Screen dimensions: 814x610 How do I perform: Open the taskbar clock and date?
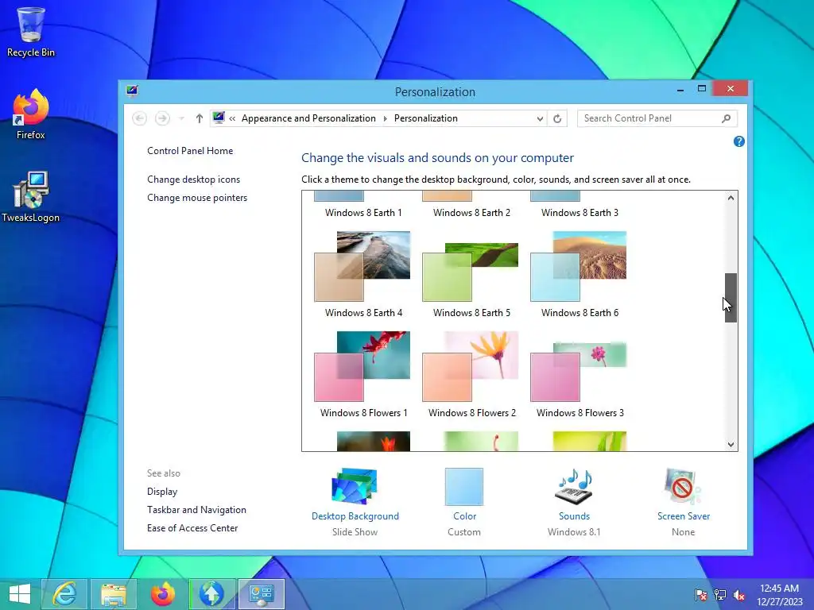point(779,595)
